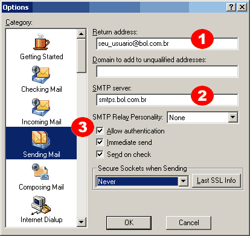250x236 pixels.
Task: Toggle the Send on check checkbox
Action: tap(100, 155)
